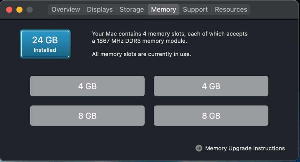Open the Displays tab

pyautogui.click(x=100, y=9)
